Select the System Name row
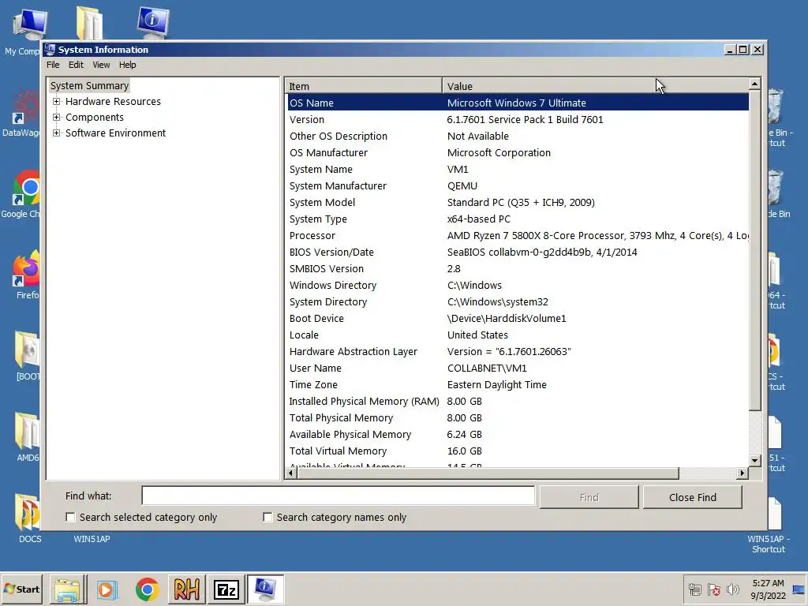 518,169
